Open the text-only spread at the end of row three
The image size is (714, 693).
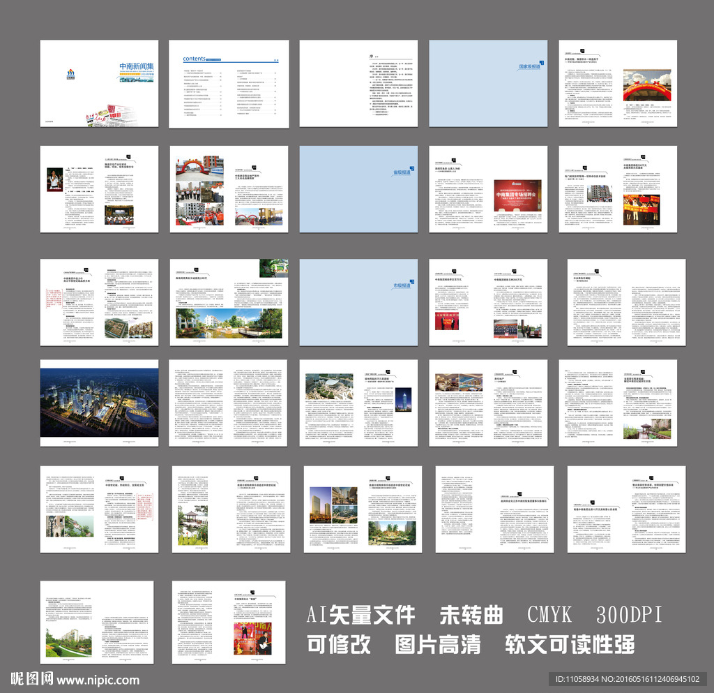click(627, 302)
